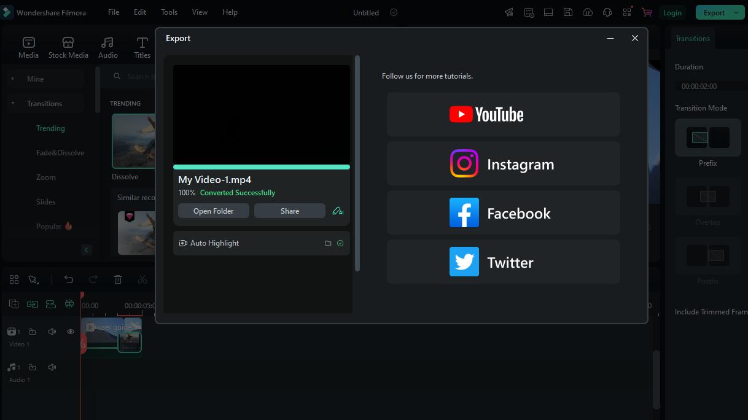Click the redo arrow in timeline toolbar
Viewport: 748px width, 420px height.
pos(93,279)
